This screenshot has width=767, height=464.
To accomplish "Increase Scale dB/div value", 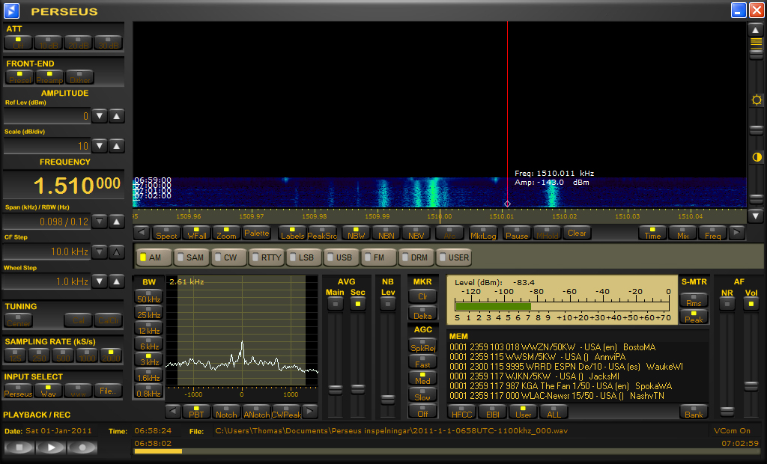I will coord(116,146).
